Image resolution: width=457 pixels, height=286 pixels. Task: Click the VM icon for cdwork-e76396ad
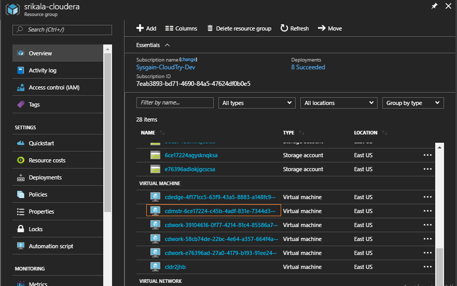pos(155,252)
